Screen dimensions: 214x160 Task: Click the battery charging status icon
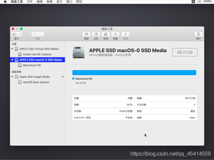200,2
